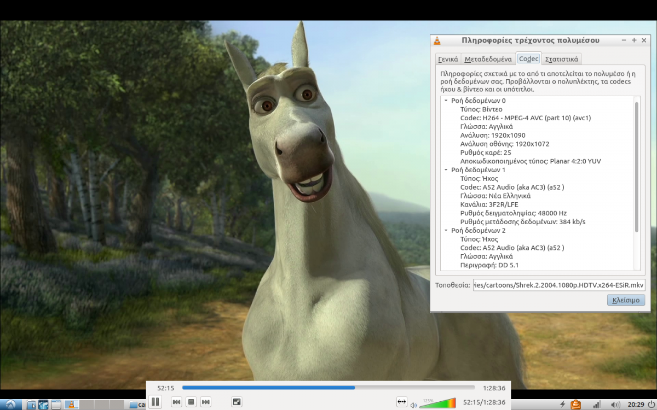
Task: Click the 'Κλείσιμο' button
Action: (626, 300)
